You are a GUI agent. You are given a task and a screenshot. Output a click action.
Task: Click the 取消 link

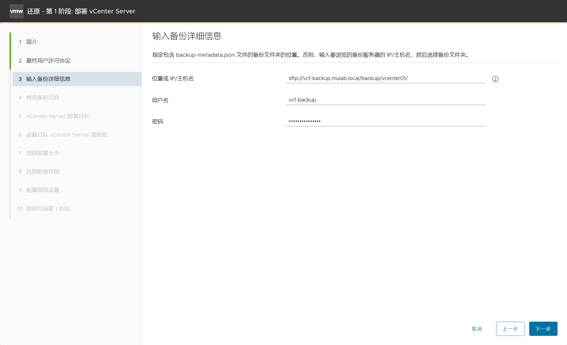(x=477, y=329)
